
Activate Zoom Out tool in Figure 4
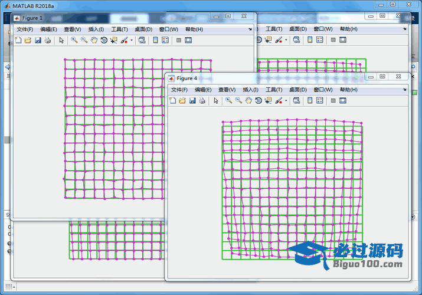click(x=238, y=100)
